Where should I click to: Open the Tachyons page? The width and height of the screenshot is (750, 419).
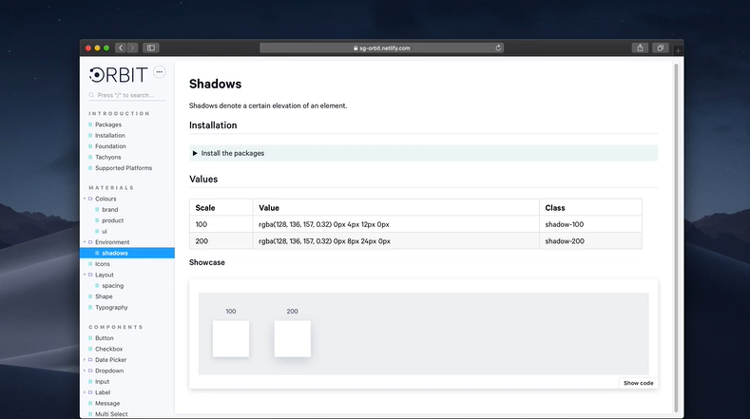[107, 157]
